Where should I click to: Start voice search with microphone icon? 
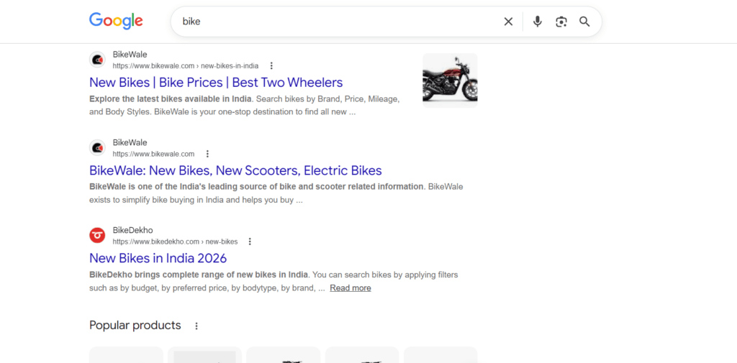(x=537, y=22)
